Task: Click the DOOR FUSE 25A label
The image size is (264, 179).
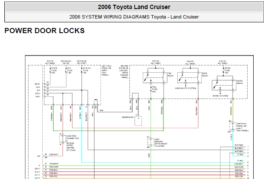Action: [x=54, y=71]
